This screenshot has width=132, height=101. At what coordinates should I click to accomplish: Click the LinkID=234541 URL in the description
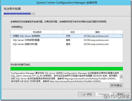click(x=90, y=79)
